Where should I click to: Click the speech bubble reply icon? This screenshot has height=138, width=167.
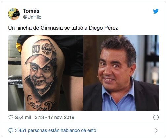pyautogui.click(x=11, y=130)
